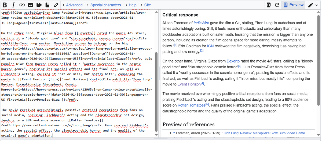Place cursor after "original game's adaptation." in editor
Screen dimensions: 322x141
(52, 135)
